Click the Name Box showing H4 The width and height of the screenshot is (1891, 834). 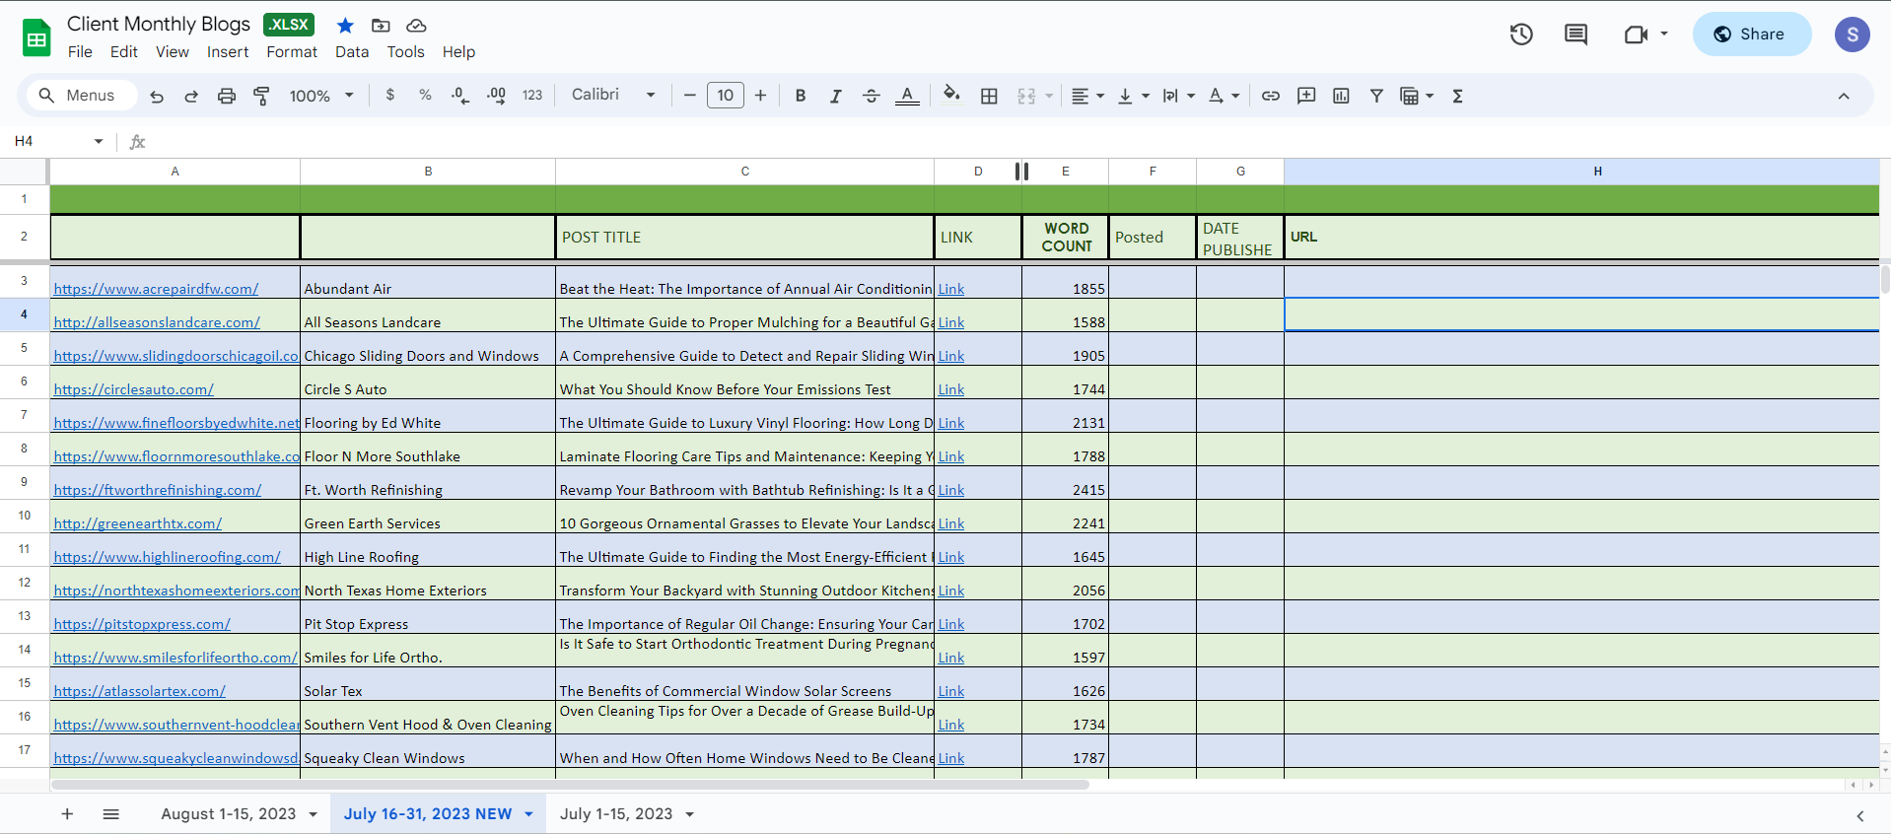tap(58, 141)
